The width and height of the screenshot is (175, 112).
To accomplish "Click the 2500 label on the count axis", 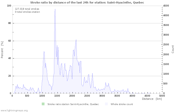I will (166, 45).
